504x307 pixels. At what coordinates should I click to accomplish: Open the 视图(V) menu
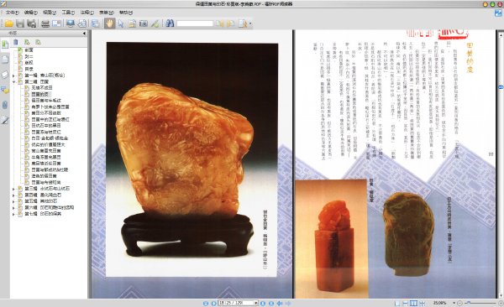50,13
